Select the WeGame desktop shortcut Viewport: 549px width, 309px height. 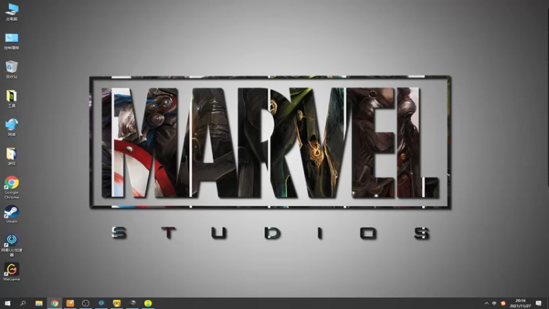pos(12,272)
